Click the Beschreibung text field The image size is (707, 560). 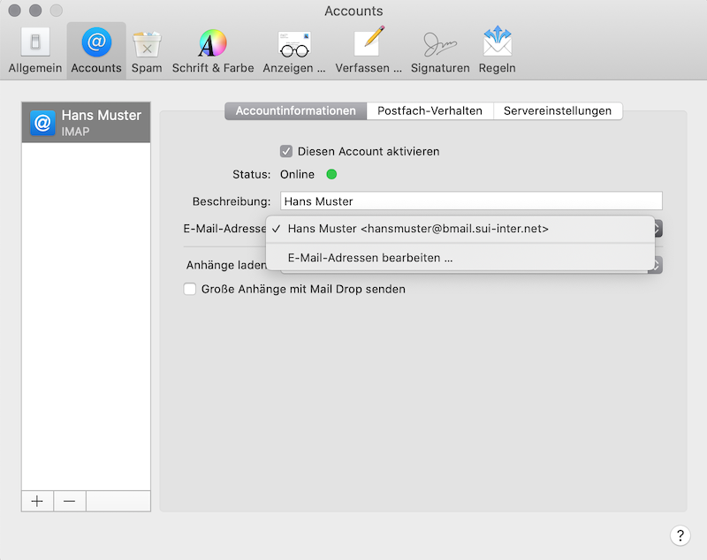pyautogui.click(x=471, y=201)
